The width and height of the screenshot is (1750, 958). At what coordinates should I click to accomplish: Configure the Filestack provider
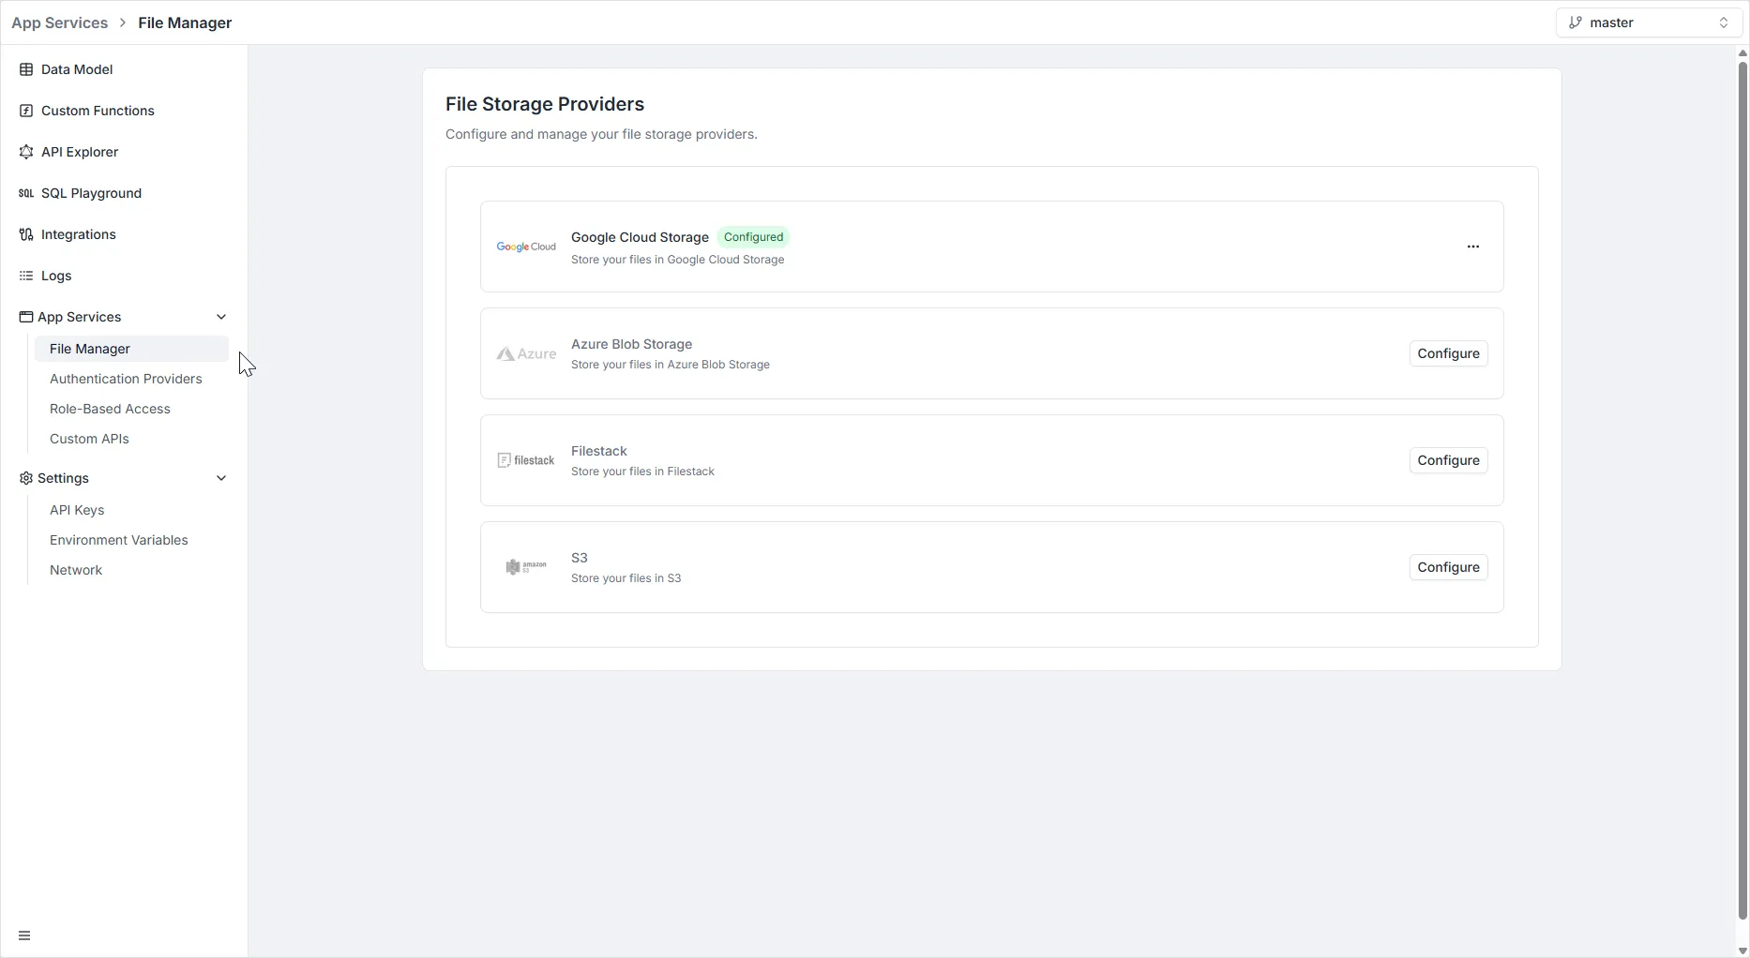pyautogui.click(x=1448, y=460)
